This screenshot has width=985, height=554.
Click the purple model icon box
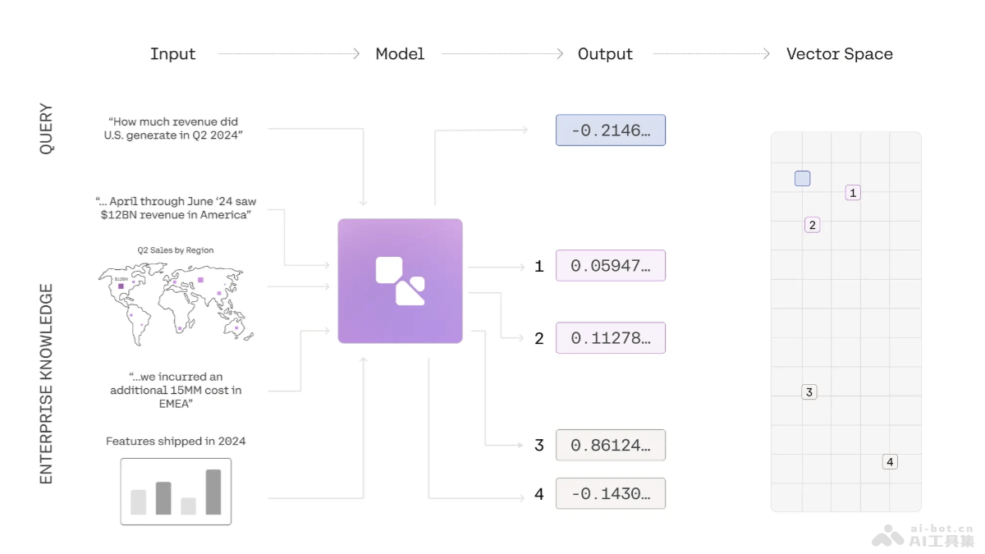pos(400,281)
